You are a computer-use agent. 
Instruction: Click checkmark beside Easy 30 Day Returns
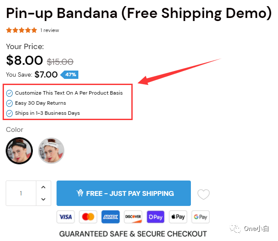[x=9, y=103]
